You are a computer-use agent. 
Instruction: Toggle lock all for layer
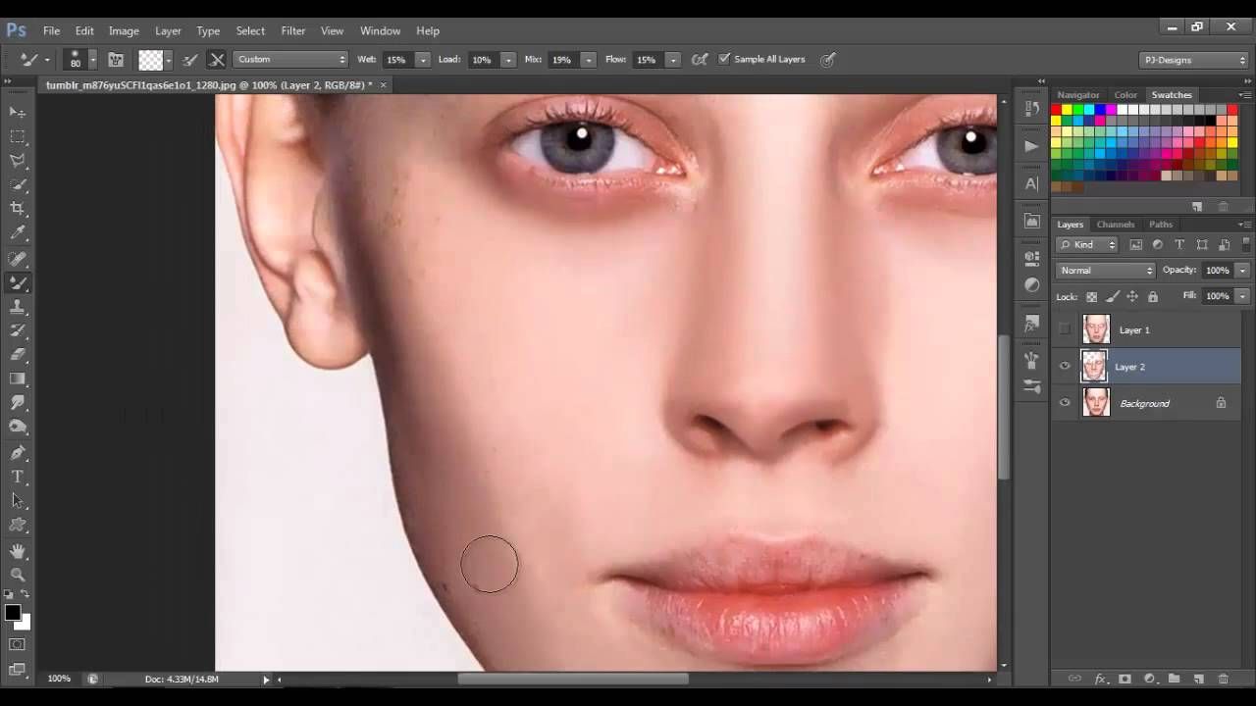pyautogui.click(x=1153, y=296)
